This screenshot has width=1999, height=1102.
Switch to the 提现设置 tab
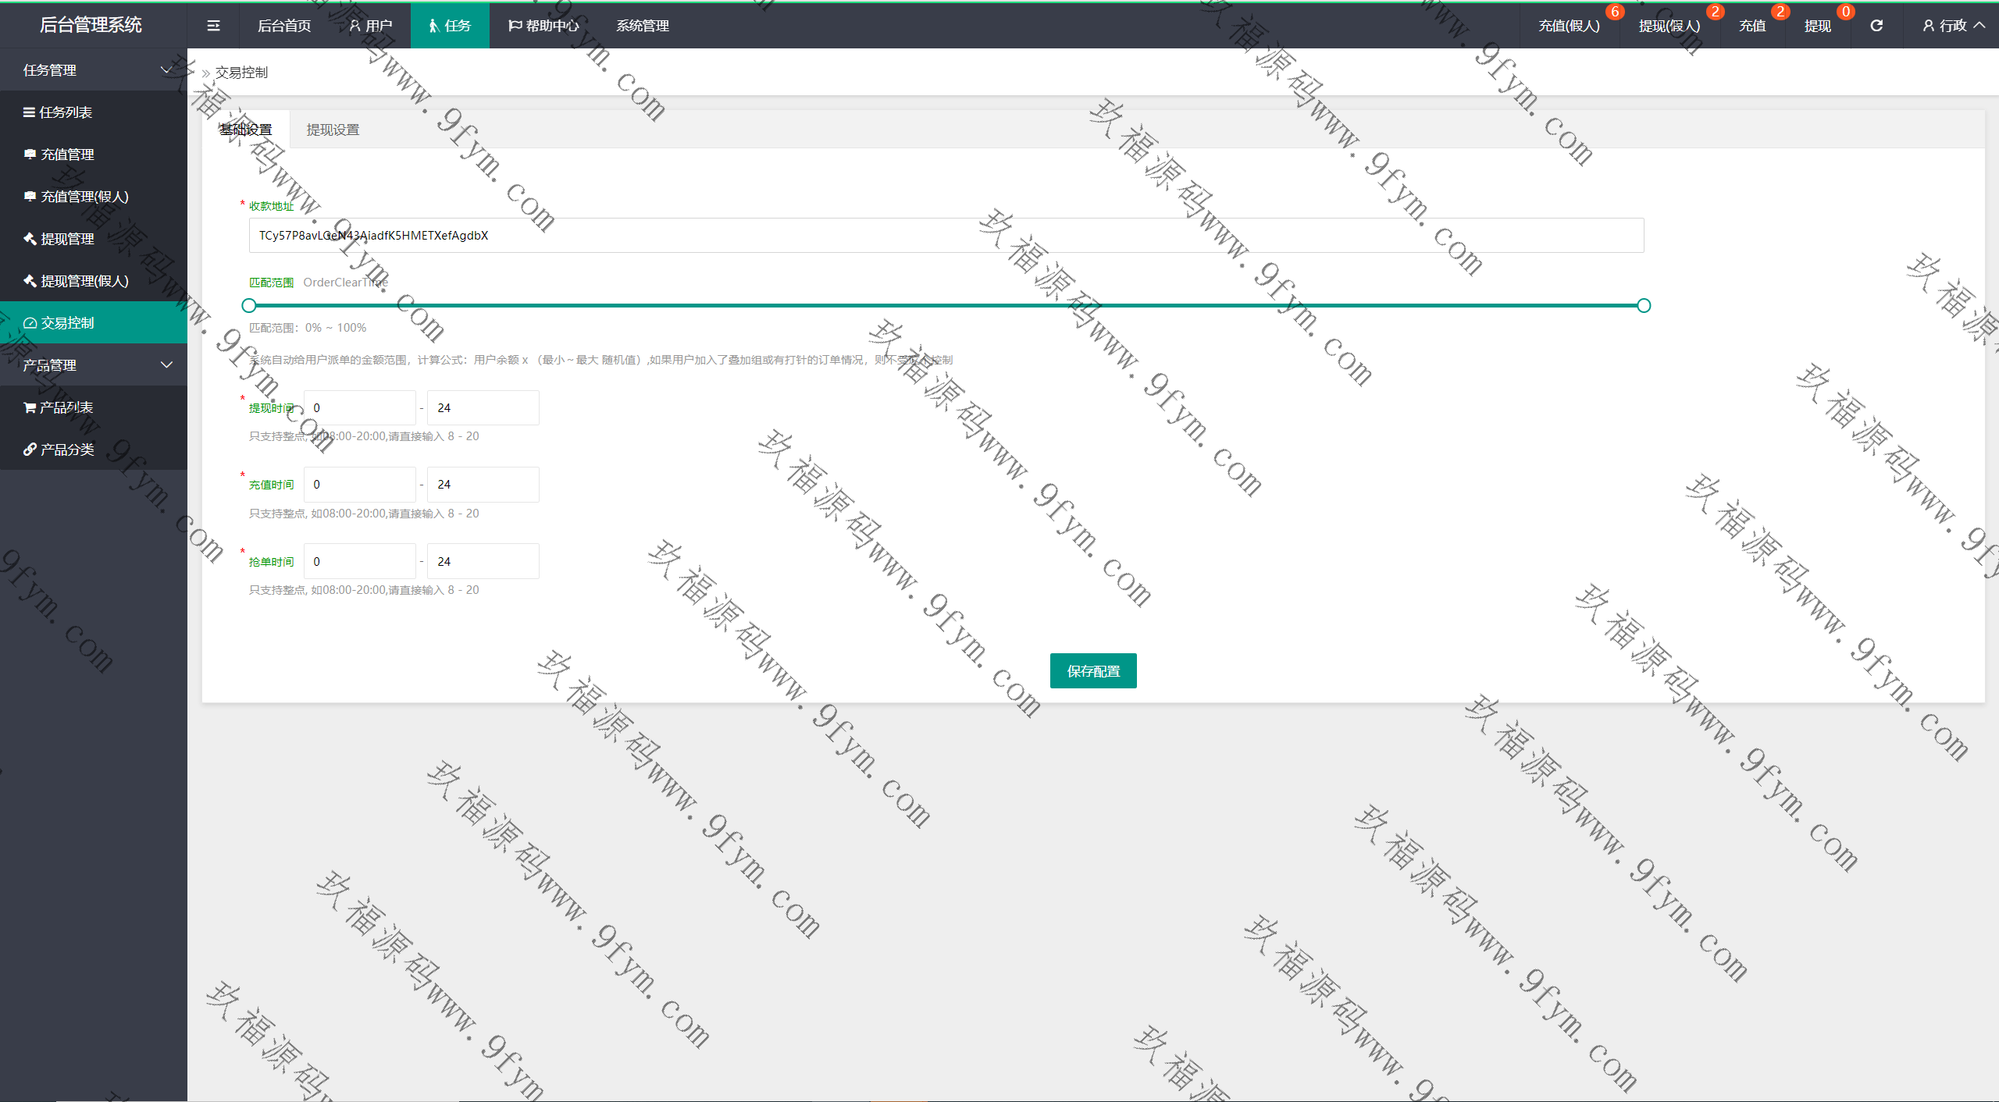coord(333,130)
